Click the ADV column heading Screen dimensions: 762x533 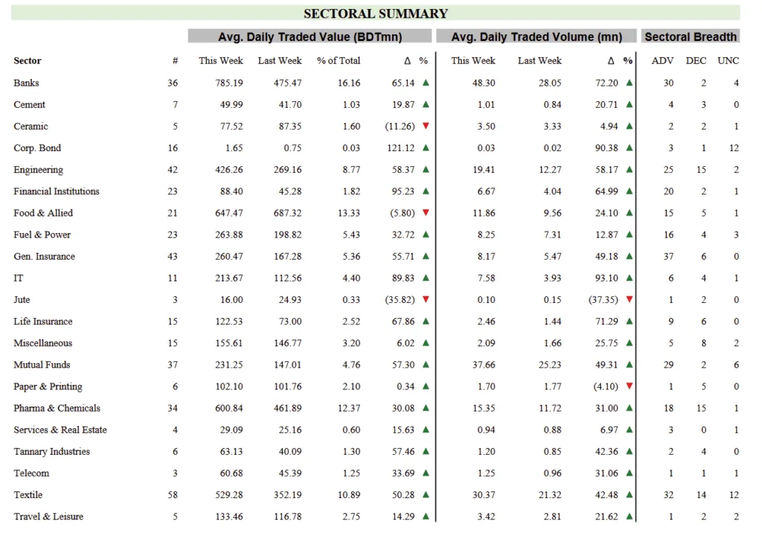pos(662,60)
